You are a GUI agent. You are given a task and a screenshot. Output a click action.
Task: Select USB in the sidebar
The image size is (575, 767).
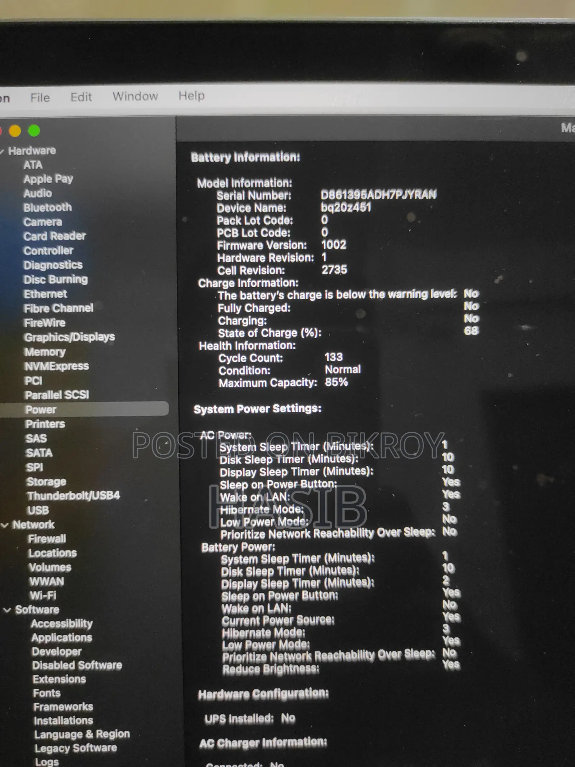pyautogui.click(x=38, y=510)
